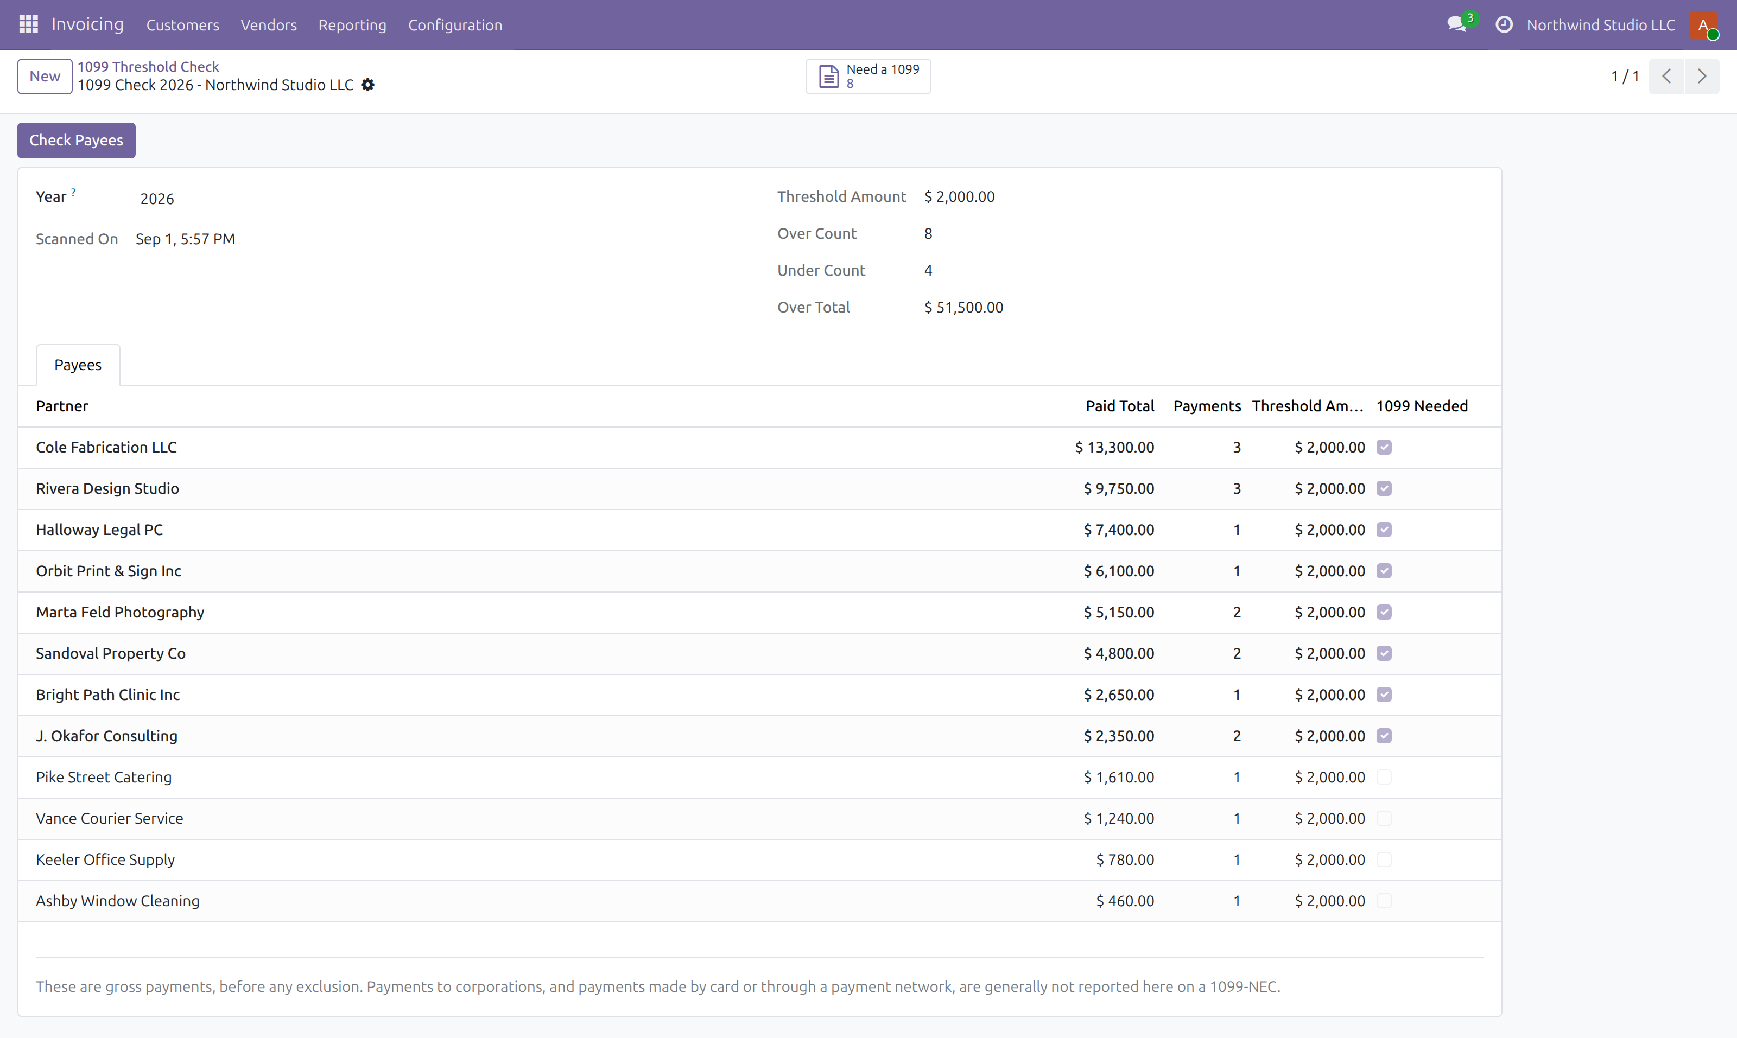
Task: Toggle 1099 Needed for J. Okafor Consulting
Action: point(1383,736)
